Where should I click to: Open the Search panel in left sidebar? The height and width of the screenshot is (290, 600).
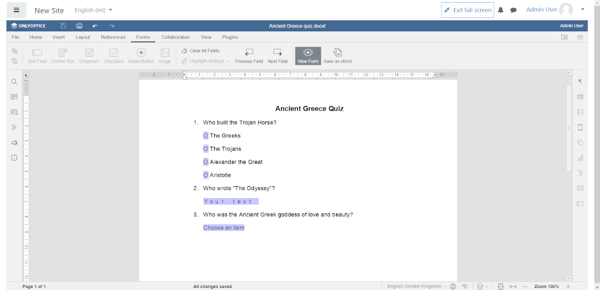14,82
